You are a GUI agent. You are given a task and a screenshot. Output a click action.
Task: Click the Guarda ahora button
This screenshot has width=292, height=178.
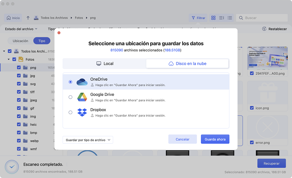[215, 139]
